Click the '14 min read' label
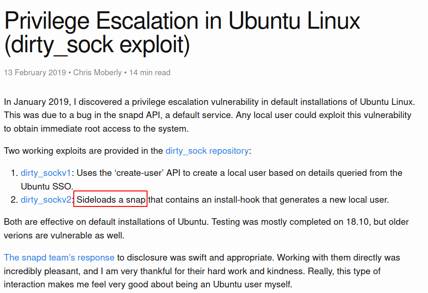The width and height of the screenshot is (428, 293). [x=149, y=72]
